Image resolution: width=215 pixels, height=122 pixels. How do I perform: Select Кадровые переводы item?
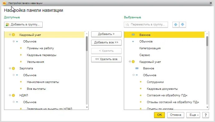click(42, 55)
